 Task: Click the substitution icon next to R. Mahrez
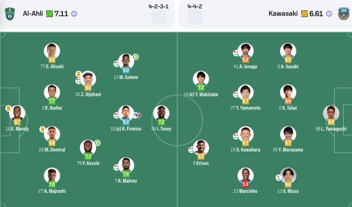(x=116, y=168)
